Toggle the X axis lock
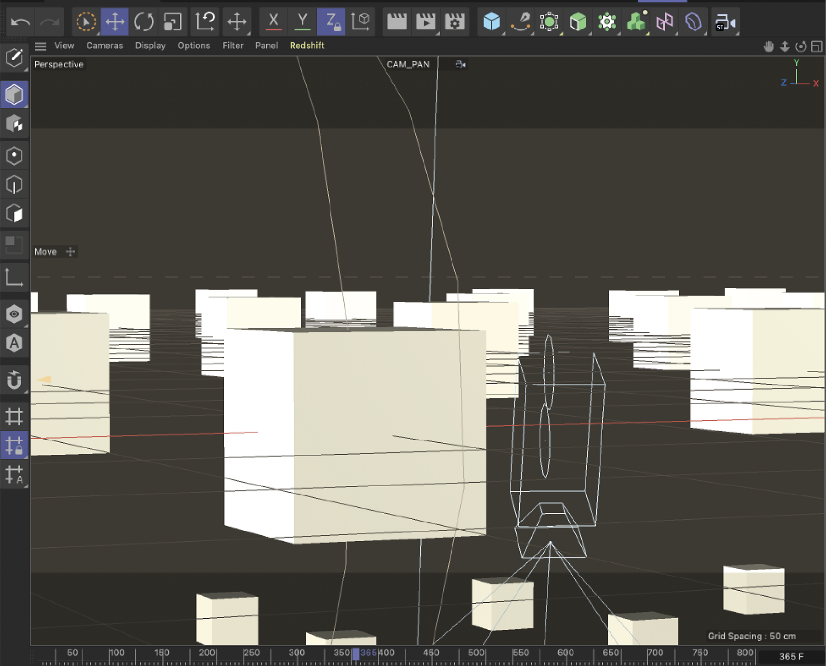Screen dimensions: 826x666 coord(274,22)
